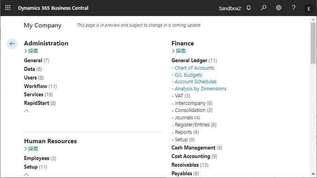Collapse the General Ledger group
Screen dimensions: 317x178
pyautogui.click(x=194, y=60)
